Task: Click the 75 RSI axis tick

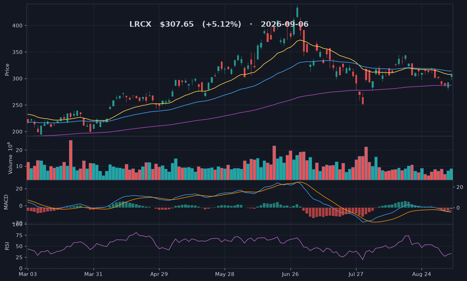Action: pyautogui.click(x=19, y=235)
